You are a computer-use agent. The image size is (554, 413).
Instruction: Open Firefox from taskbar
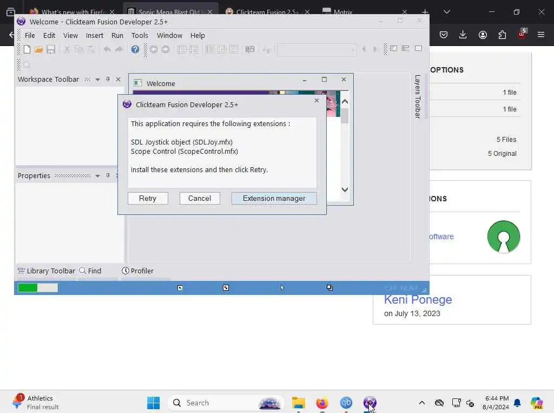pyautogui.click(x=322, y=403)
